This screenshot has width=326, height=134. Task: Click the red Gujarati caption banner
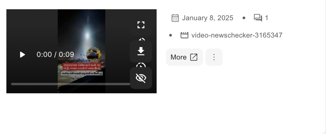[x=82, y=67]
